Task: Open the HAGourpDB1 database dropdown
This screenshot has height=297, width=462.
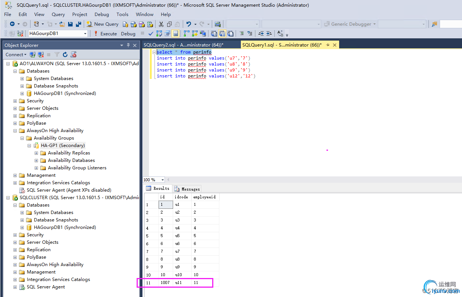Action: pos(85,33)
